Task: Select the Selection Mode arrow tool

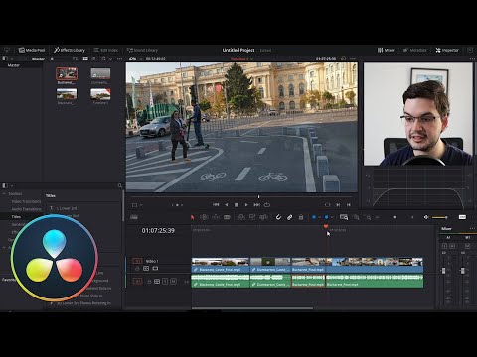Action: [x=192, y=217]
